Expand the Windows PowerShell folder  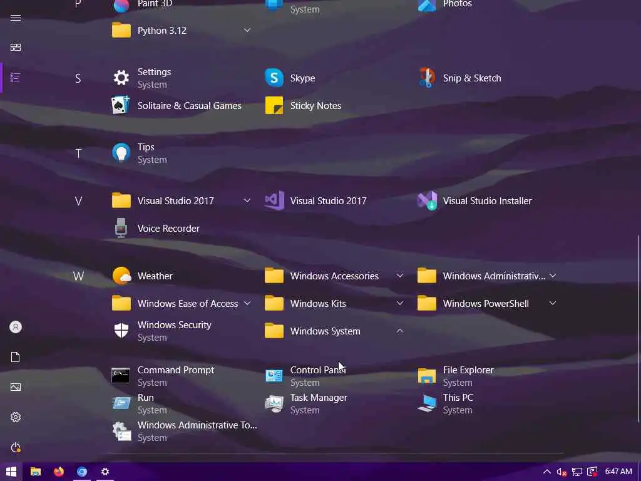(487, 304)
